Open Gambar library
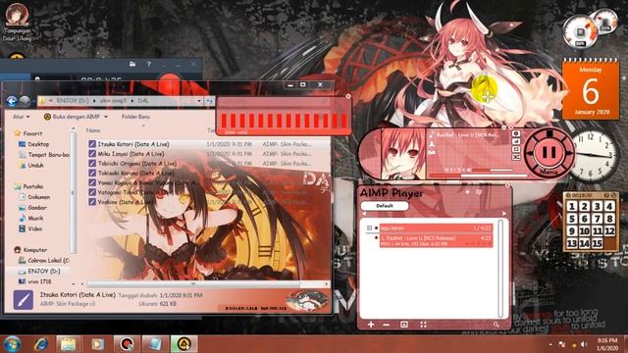Image resolution: width=628 pixels, height=353 pixels. 32,208
